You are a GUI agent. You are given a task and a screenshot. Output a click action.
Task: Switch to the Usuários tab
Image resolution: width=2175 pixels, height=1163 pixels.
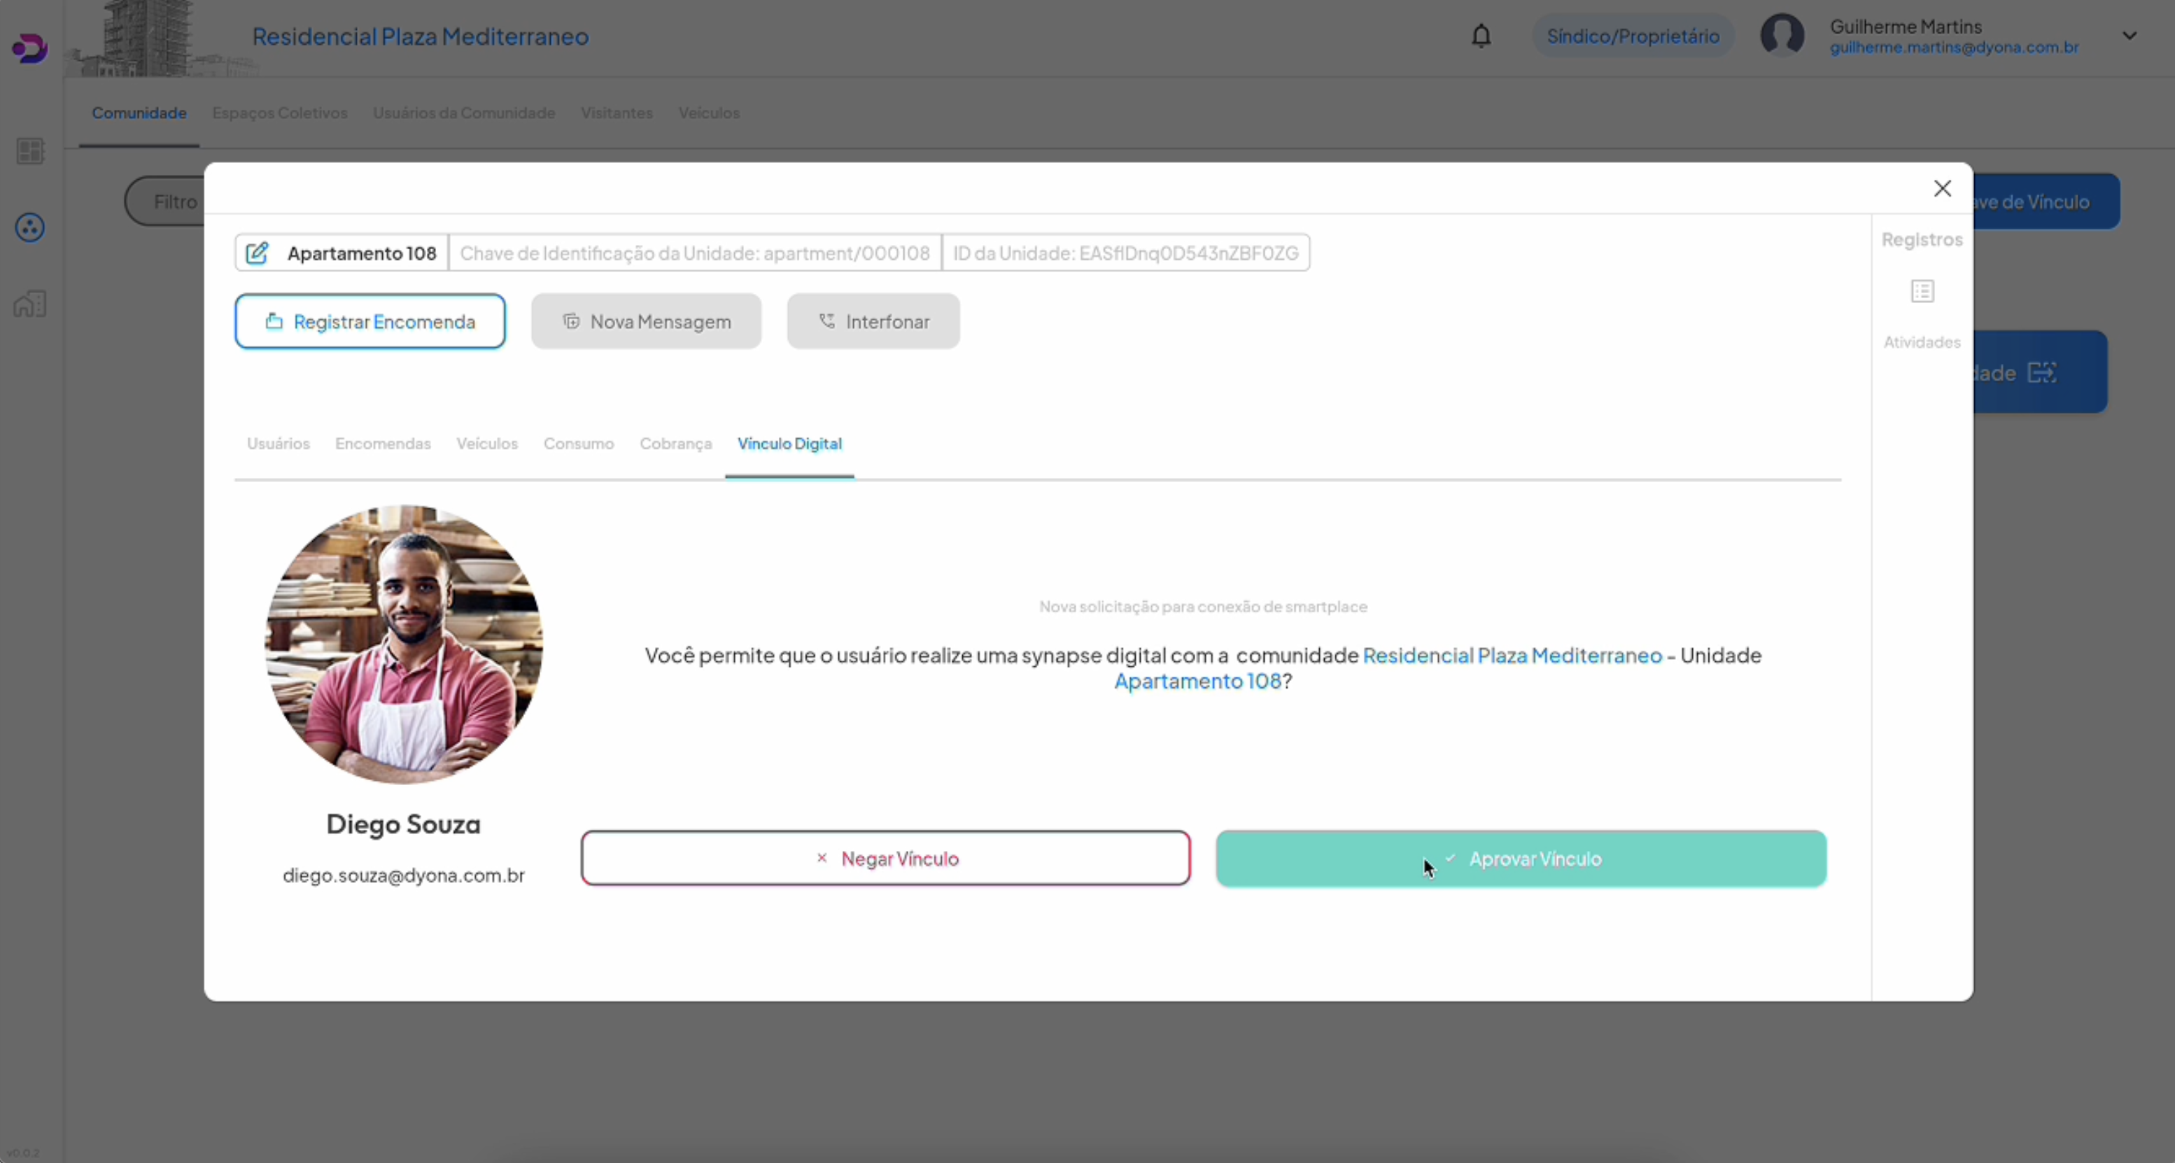(278, 444)
